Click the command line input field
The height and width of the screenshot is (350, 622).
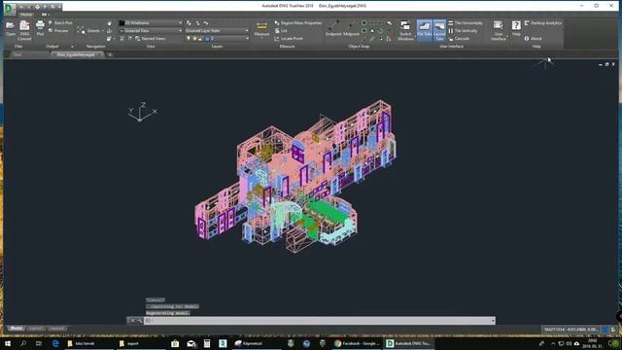(318, 321)
